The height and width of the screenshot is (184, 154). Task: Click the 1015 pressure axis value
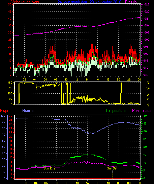point(146,19)
